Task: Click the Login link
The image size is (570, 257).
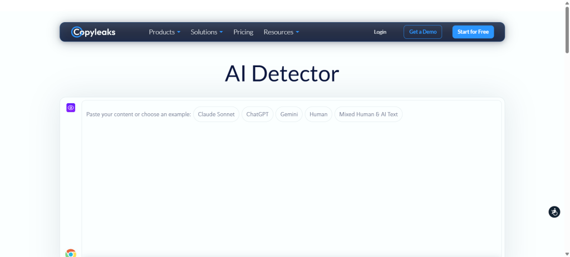Action: tap(380, 32)
